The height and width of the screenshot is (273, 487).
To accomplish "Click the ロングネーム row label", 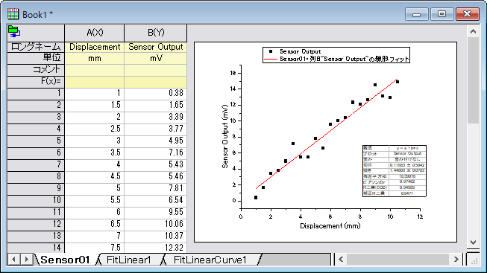I will [x=36, y=47].
